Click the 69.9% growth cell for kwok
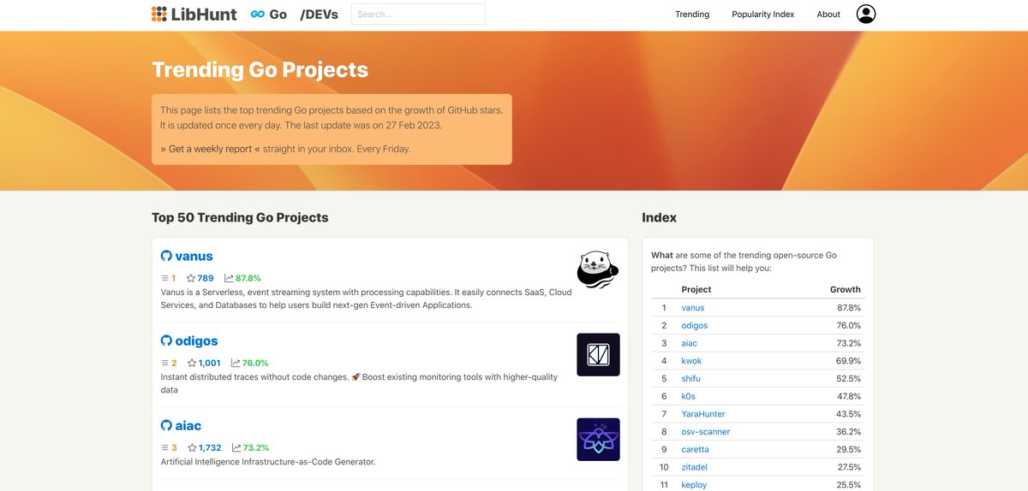Image resolution: width=1028 pixels, height=491 pixels. [848, 361]
